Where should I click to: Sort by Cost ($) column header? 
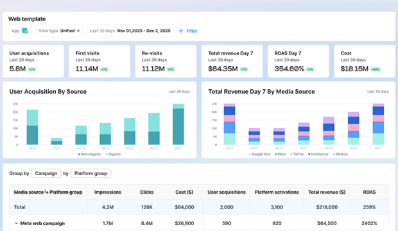184,192
